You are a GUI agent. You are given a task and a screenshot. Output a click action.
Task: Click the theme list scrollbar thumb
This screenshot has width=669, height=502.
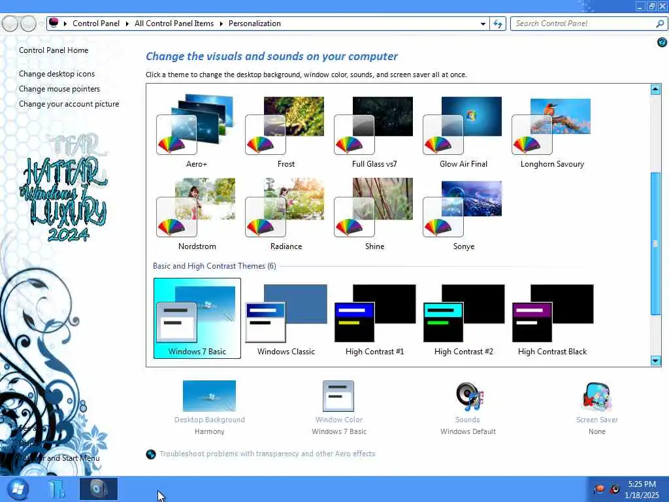(x=655, y=243)
